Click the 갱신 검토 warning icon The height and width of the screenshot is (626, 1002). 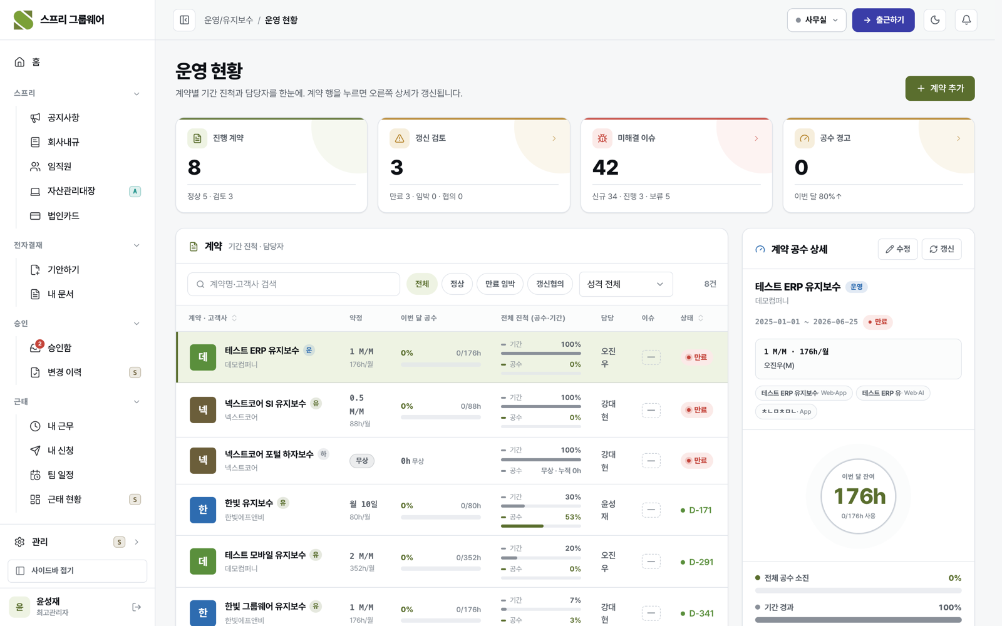tap(400, 138)
